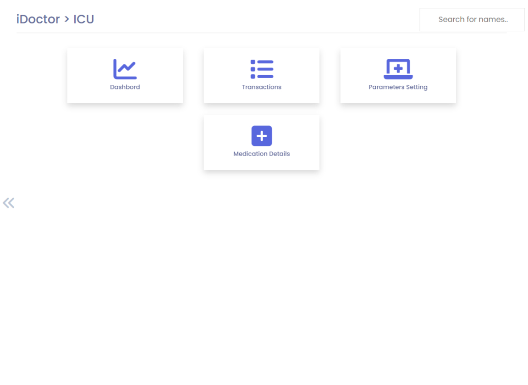Click the Medication Details plus-square icon
The height and width of the screenshot is (385, 528).
click(262, 136)
